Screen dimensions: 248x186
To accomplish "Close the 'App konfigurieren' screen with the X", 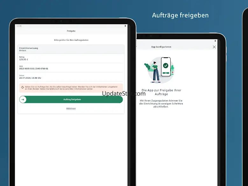I will pyautogui.click(x=214, y=47).
